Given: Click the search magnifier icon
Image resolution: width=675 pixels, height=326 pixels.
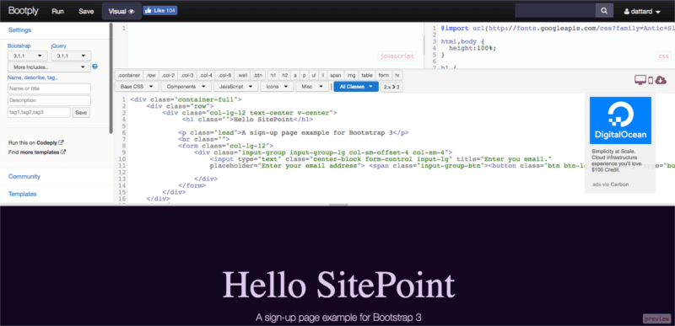Looking at the screenshot, I should pyautogui.click(x=604, y=11).
